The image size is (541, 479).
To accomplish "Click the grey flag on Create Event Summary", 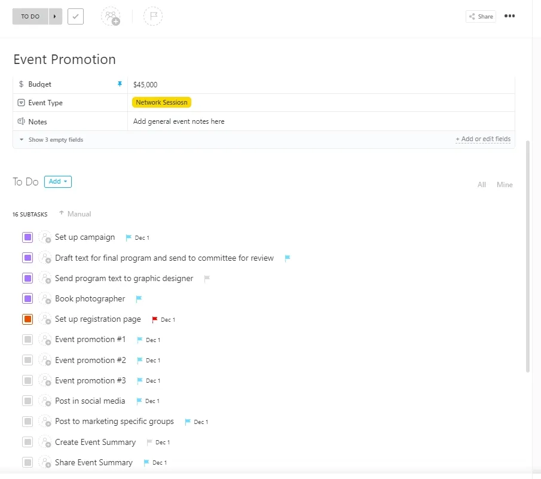I will [x=149, y=442].
